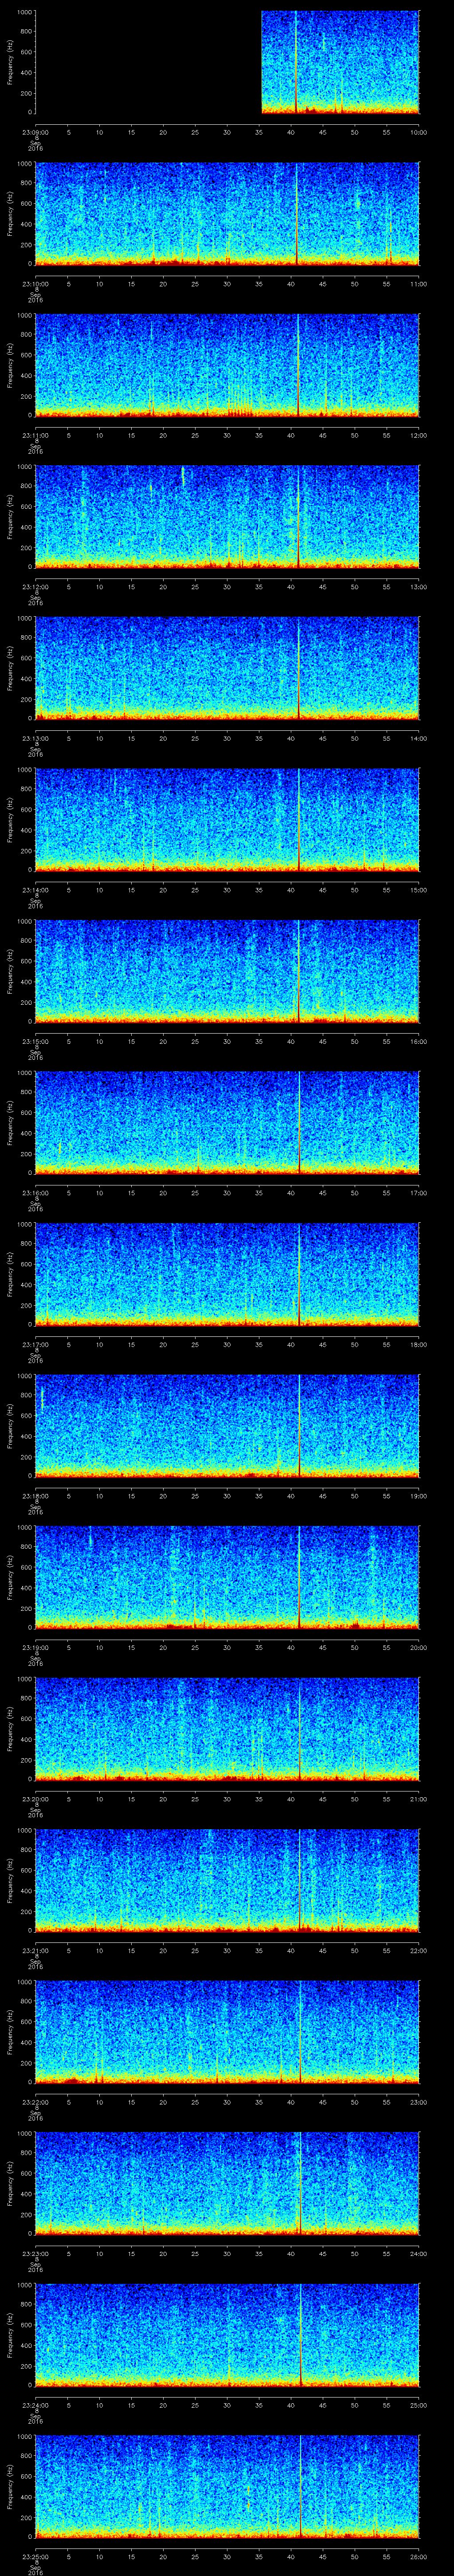454x2576 pixels.
Task: Click the 23:24:00 start time label
Action: tap(36, 2405)
